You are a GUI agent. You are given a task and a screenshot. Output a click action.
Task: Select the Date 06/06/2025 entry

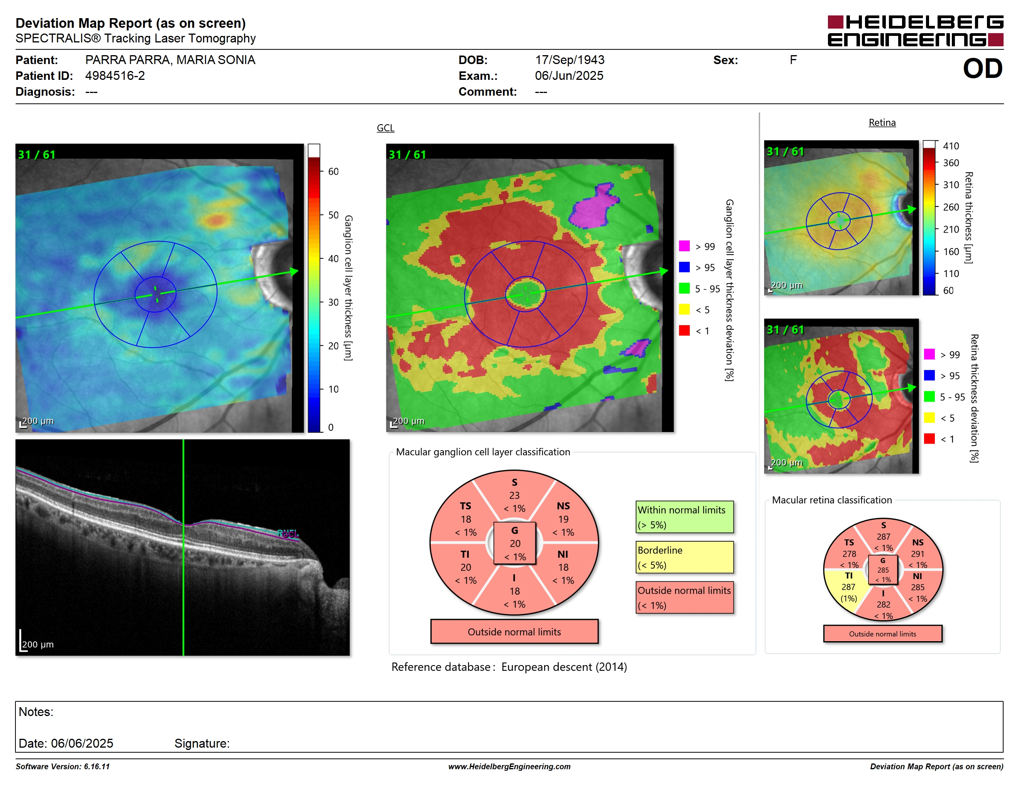pyautogui.click(x=66, y=743)
